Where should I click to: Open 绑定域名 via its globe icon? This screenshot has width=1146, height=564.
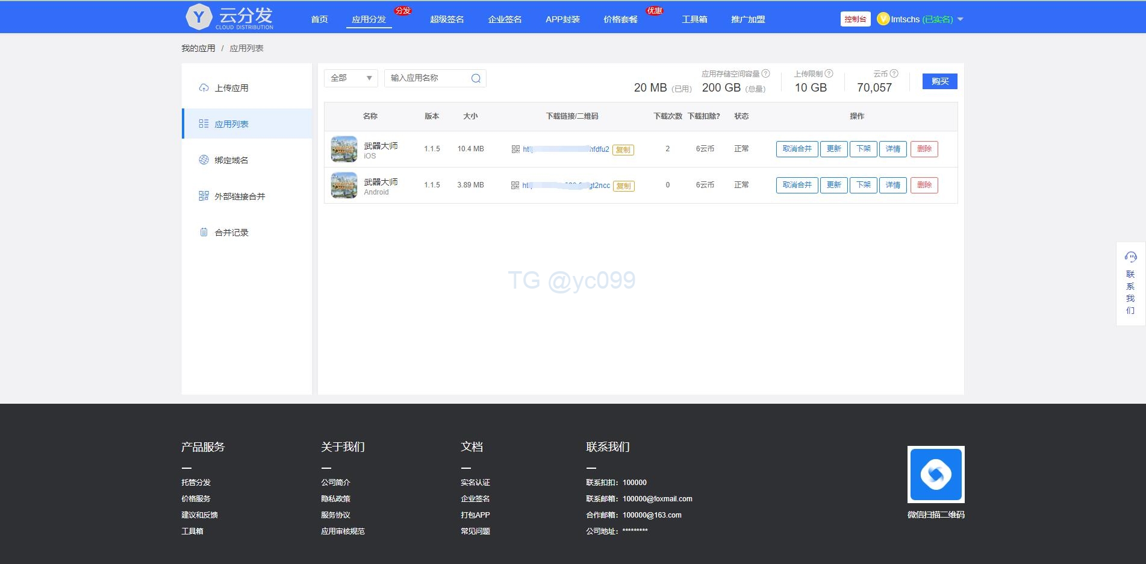(203, 159)
